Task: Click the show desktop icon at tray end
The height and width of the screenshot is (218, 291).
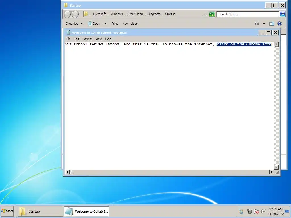Action: click(287, 211)
